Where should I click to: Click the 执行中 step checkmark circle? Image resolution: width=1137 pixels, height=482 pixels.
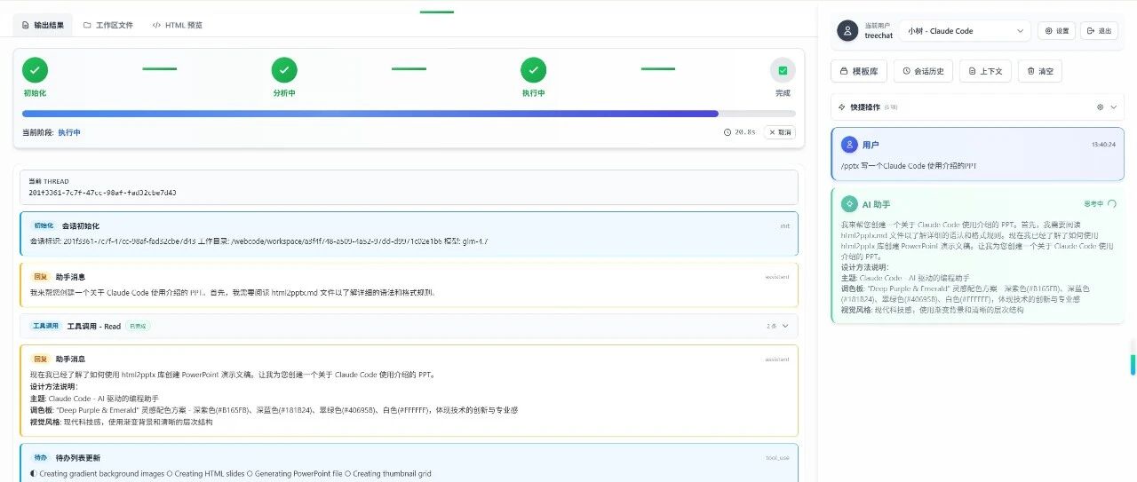pos(534,69)
